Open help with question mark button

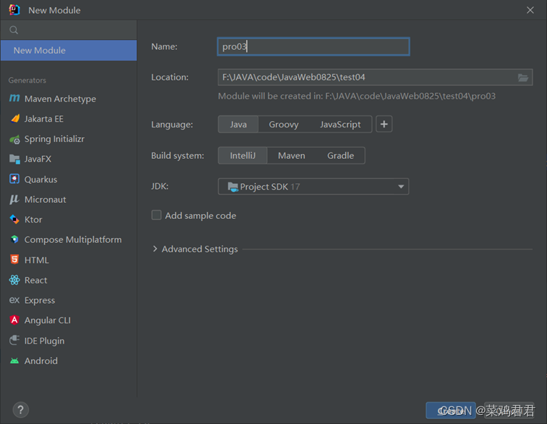20,410
